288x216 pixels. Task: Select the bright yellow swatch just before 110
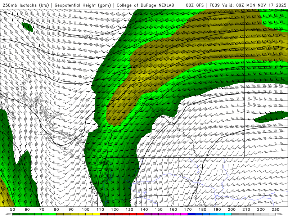pos(96,214)
